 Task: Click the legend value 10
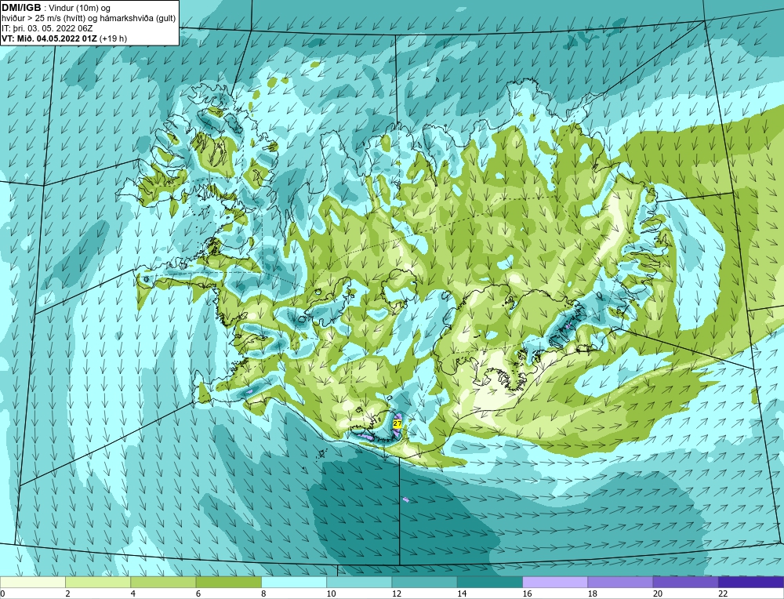(331, 594)
